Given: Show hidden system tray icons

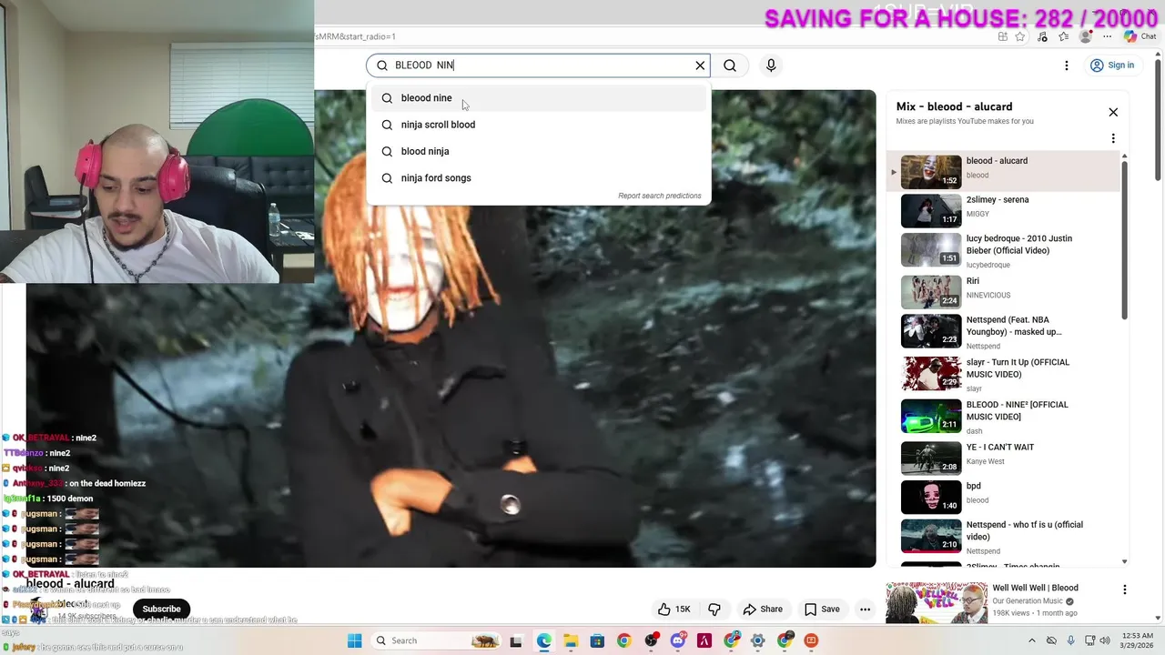Looking at the screenshot, I should [x=1033, y=640].
